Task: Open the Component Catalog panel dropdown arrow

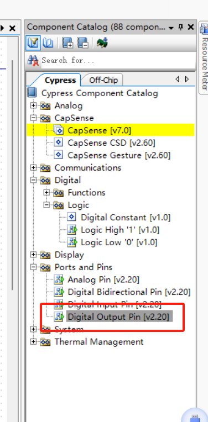Action: [171, 28]
